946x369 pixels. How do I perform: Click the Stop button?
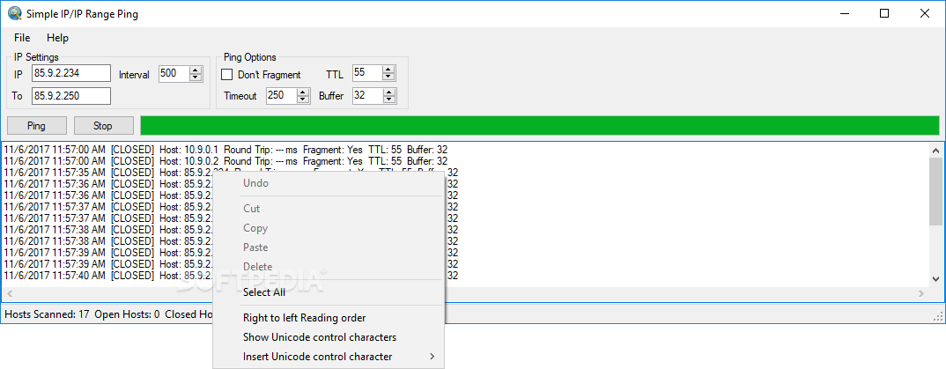(x=103, y=126)
